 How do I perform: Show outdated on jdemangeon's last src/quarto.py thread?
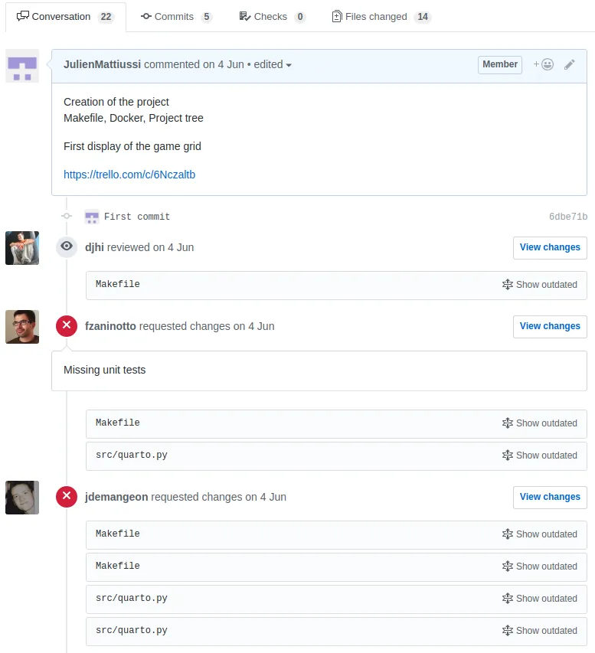(x=541, y=630)
